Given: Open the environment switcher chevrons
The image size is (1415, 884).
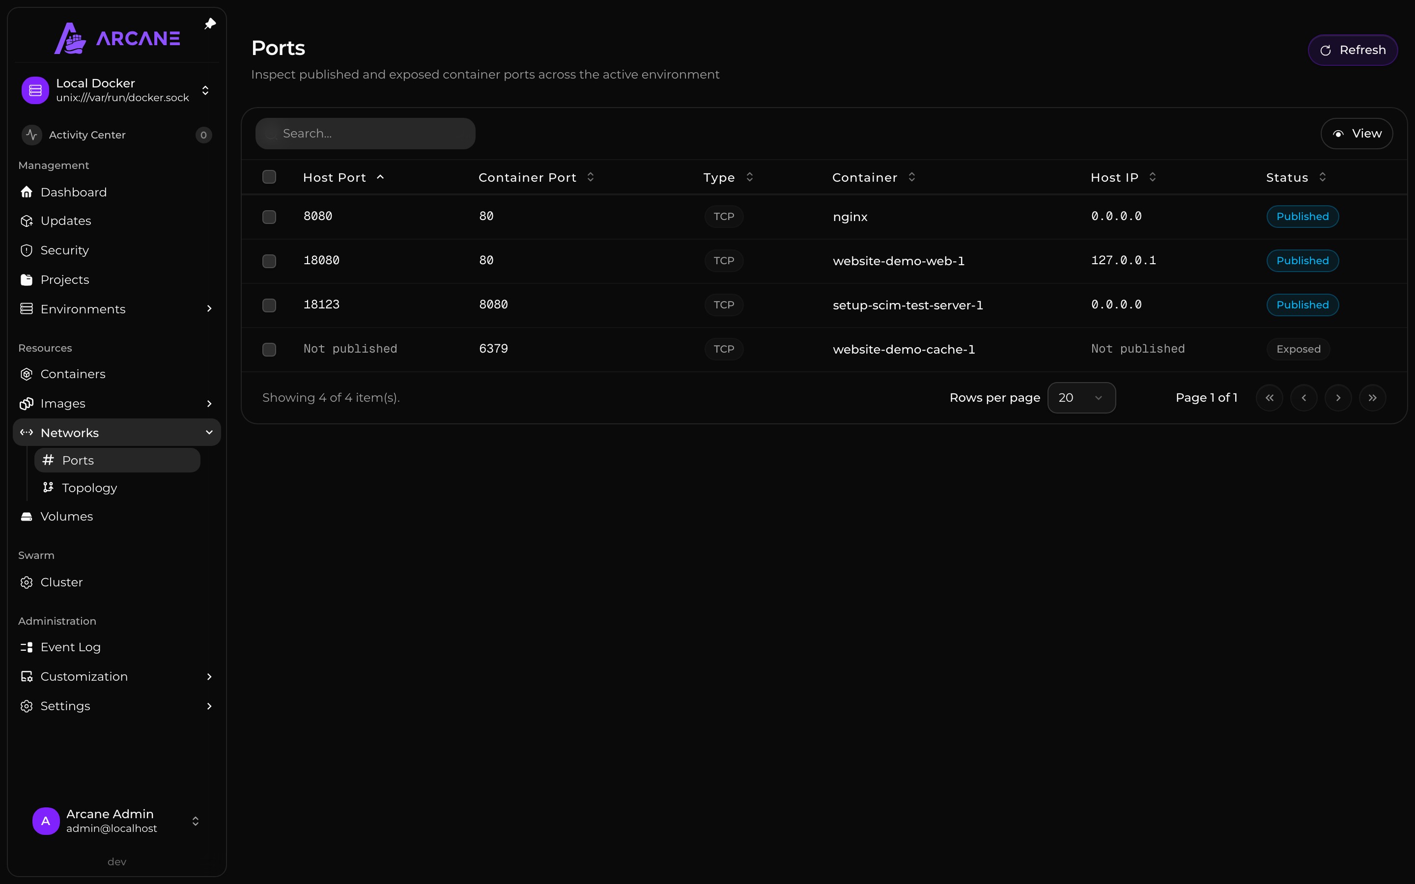Looking at the screenshot, I should 205,90.
